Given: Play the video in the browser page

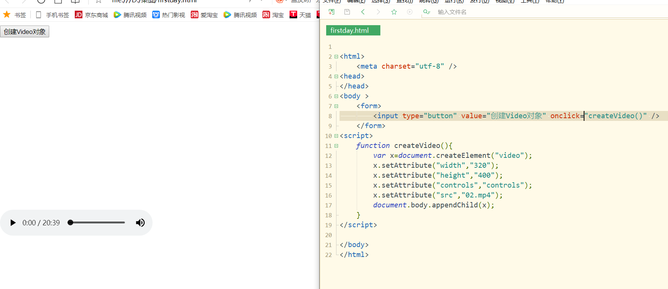Looking at the screenshot, I should pyautogui.click(x=13, y=223).
